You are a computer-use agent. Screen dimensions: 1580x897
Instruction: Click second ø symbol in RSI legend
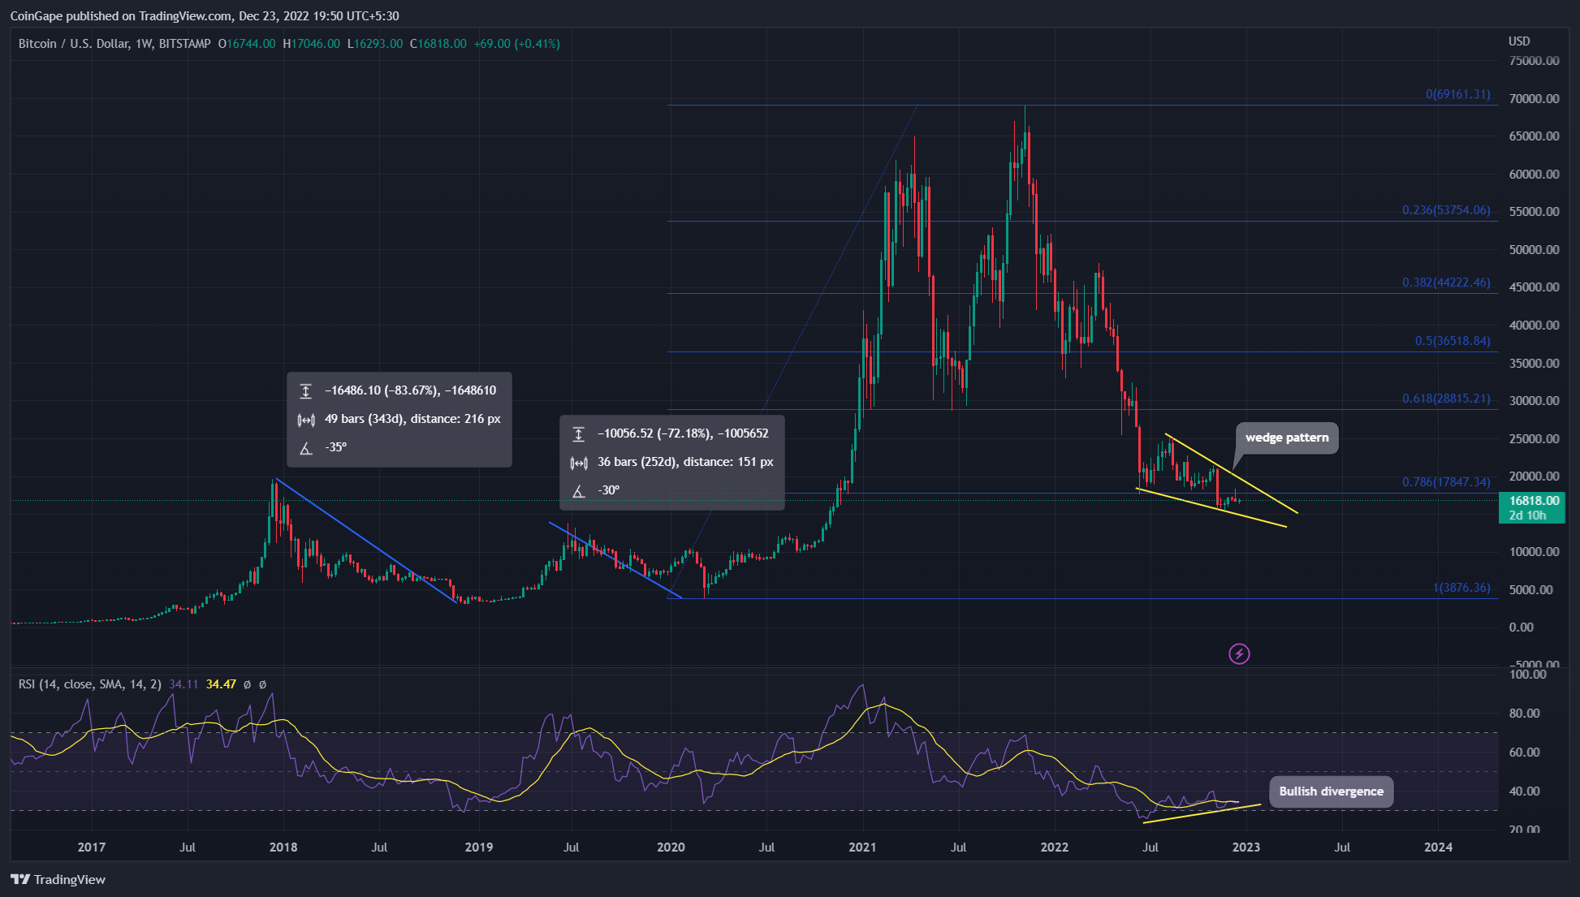(262, 684)
